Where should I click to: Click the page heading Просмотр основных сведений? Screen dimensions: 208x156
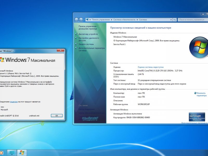(141, 28)
